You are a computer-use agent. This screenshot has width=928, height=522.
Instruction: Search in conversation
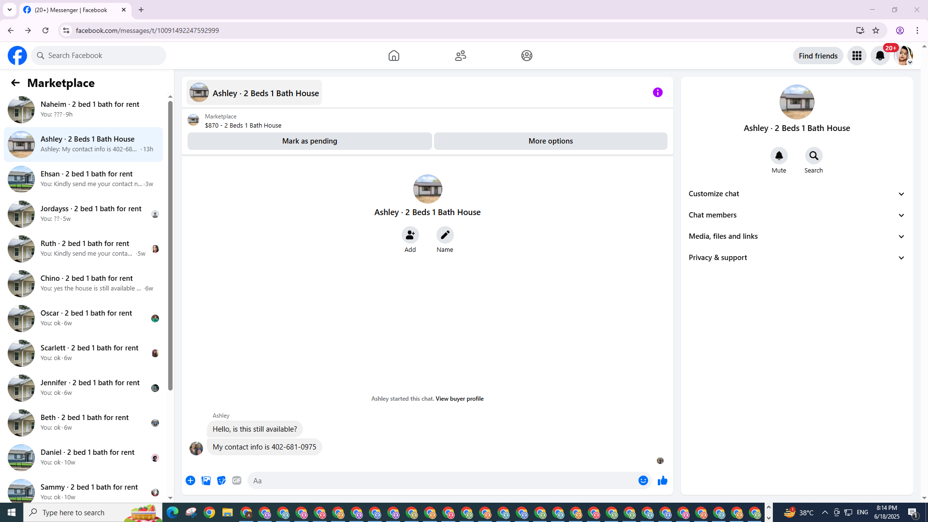click(x=814, y=156)
